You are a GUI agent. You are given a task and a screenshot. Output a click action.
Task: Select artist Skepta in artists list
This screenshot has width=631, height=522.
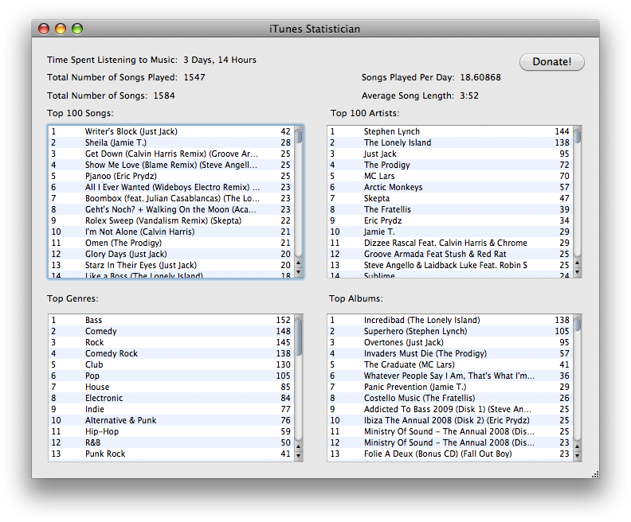tap(450, 198)
